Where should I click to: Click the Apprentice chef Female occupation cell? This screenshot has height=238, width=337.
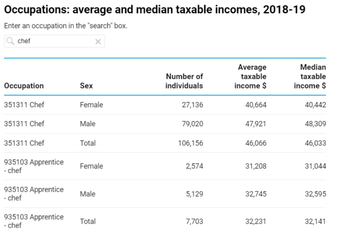point(34,166)
